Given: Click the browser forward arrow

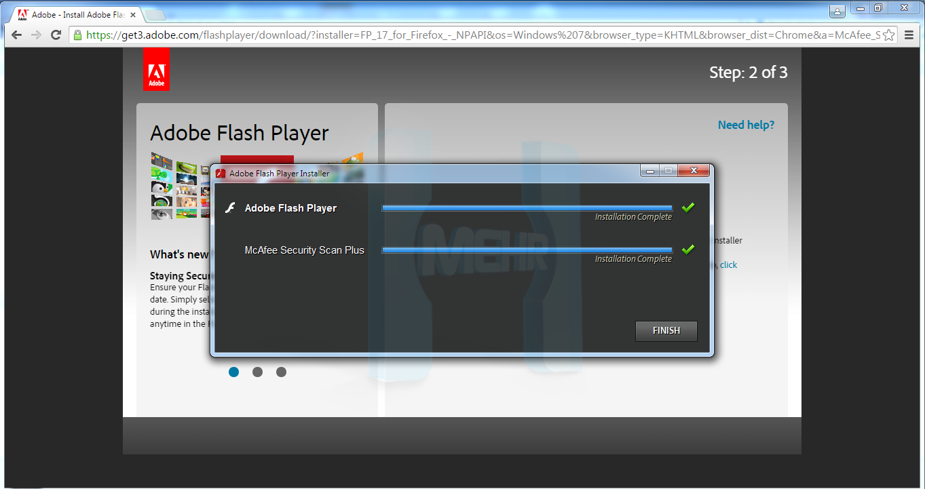Looking at the screenshot, I should pos(37,35).
